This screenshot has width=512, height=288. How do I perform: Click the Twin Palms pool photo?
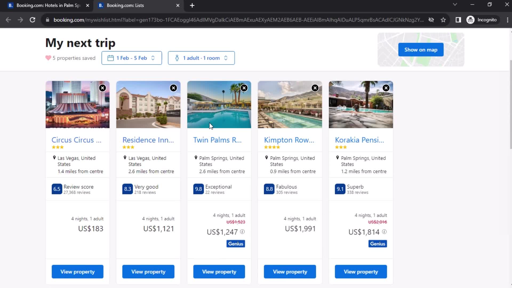click(x=219, y=105)
